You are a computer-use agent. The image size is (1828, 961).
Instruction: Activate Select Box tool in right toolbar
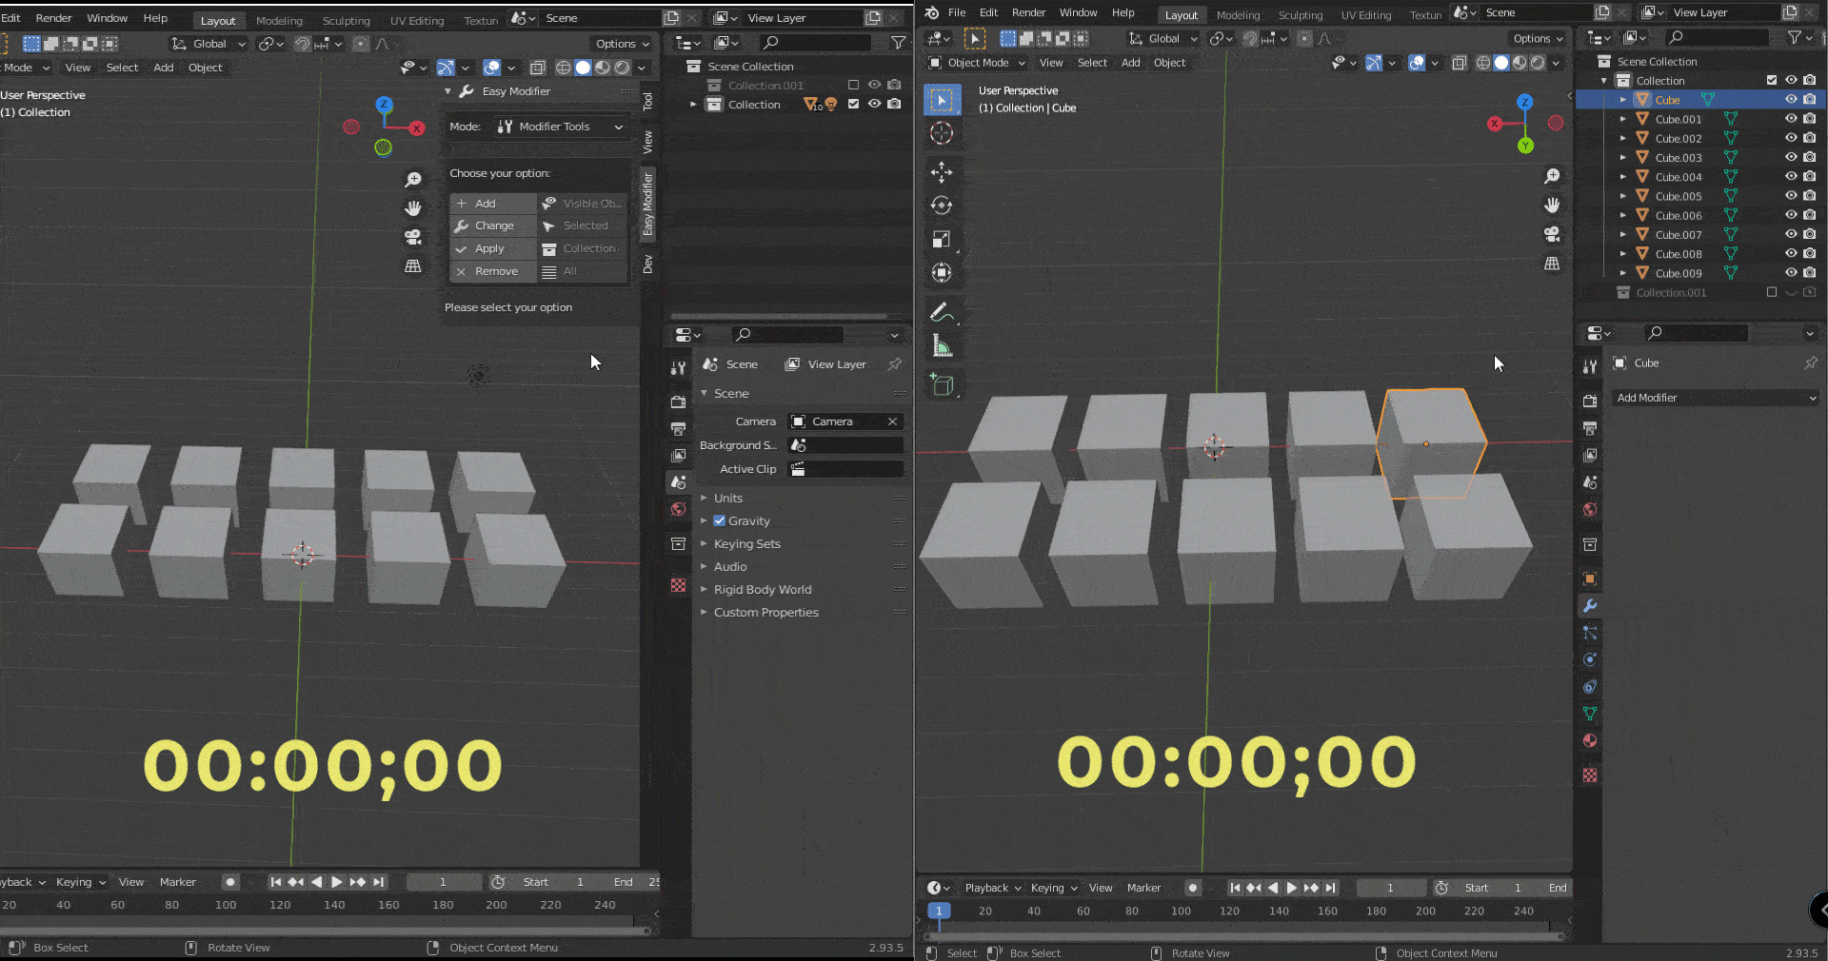tap(942, 100)
